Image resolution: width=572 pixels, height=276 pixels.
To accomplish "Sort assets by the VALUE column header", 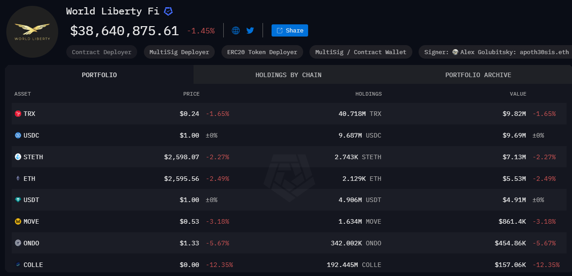I will click(518, 94).
